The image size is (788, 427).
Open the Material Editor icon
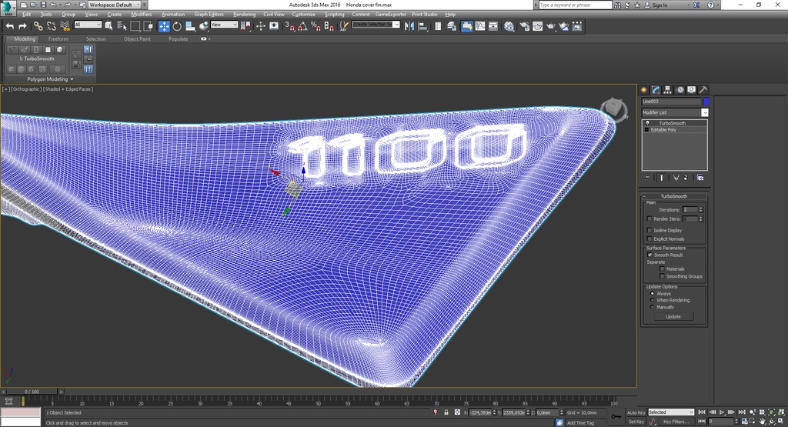point(509,26)
